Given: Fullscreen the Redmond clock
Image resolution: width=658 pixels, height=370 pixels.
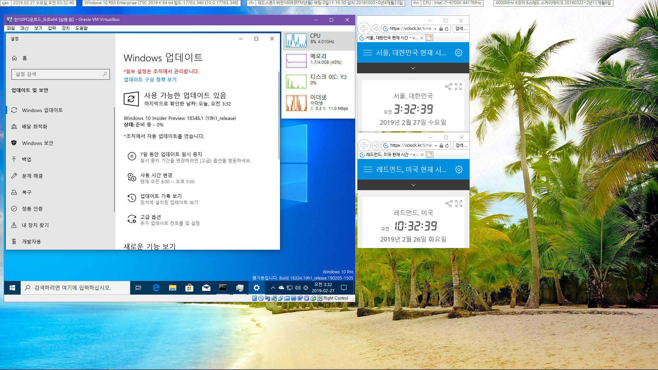Looking at the screenshot, I should [x=459, y=203].
